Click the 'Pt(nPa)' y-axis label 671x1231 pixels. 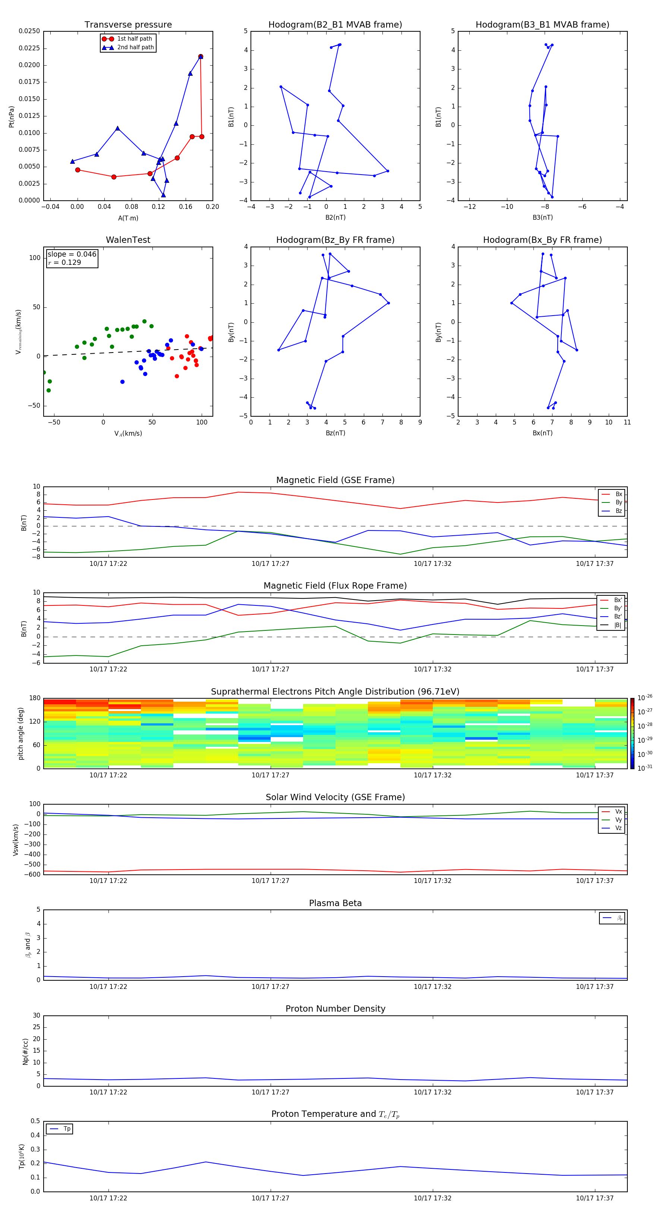click(x=12, y=117)
